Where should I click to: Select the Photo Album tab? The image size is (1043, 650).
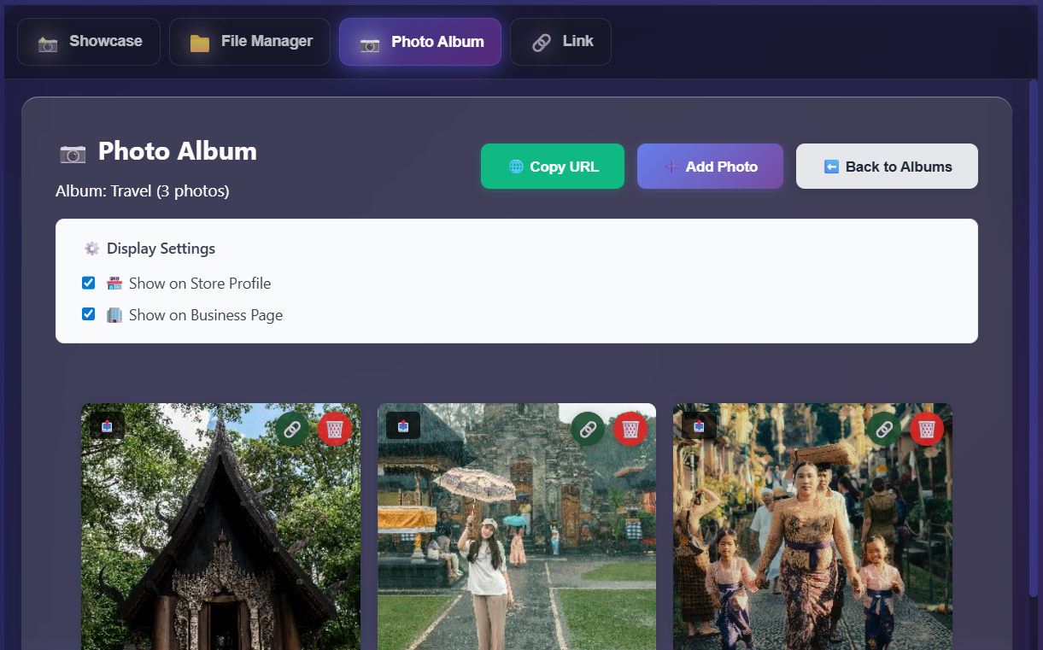pyautogui.click(x=420, y=42)
